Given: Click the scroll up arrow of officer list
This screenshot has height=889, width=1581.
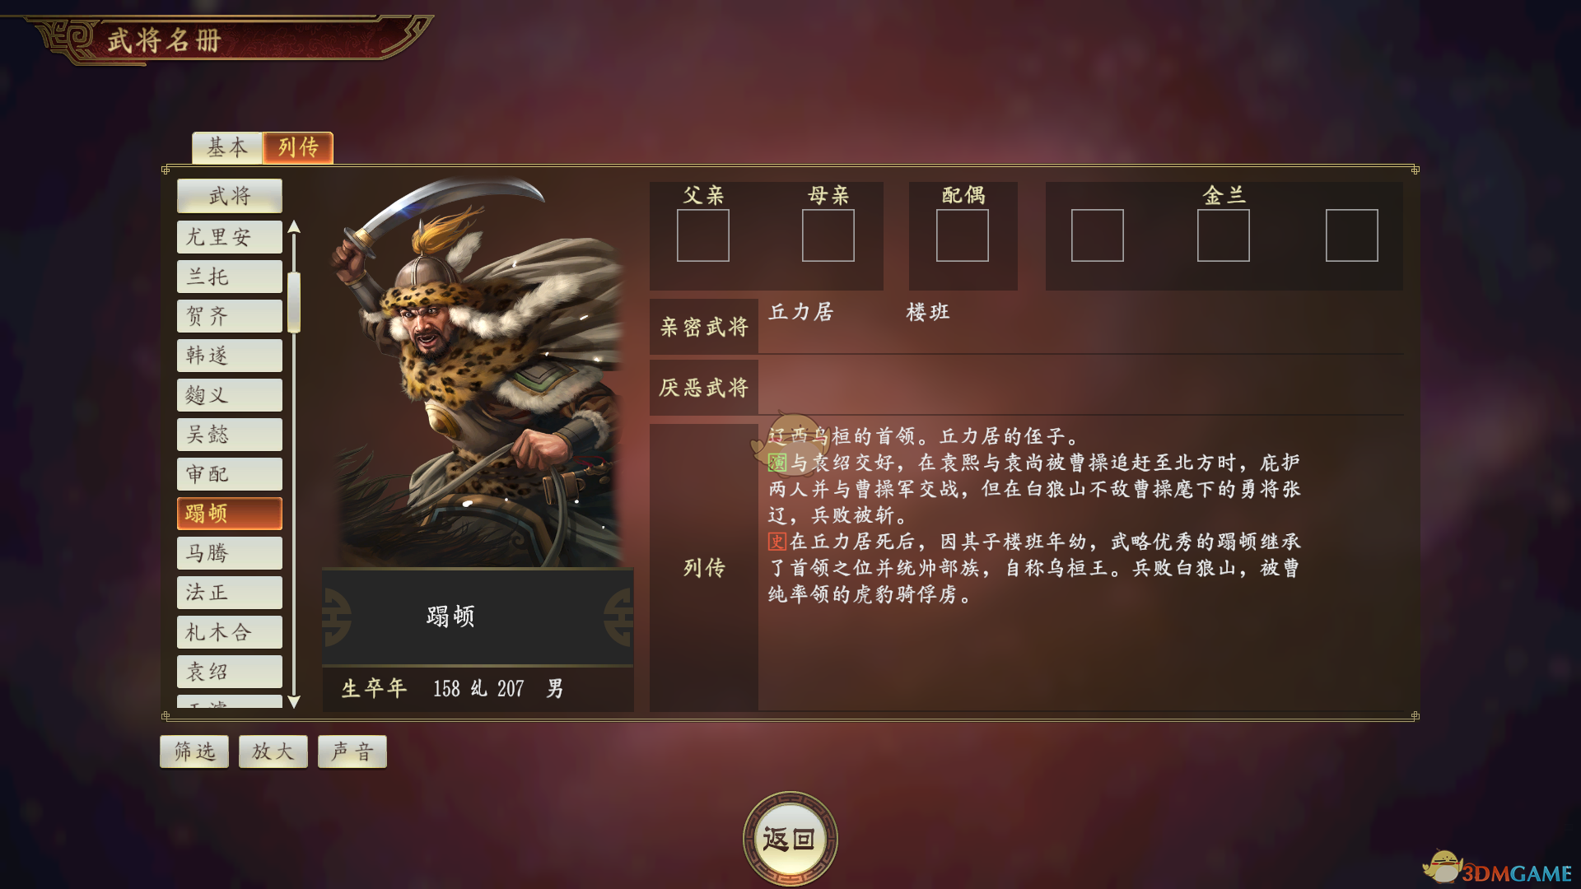Looking at the screenshot, I should 294,227.
